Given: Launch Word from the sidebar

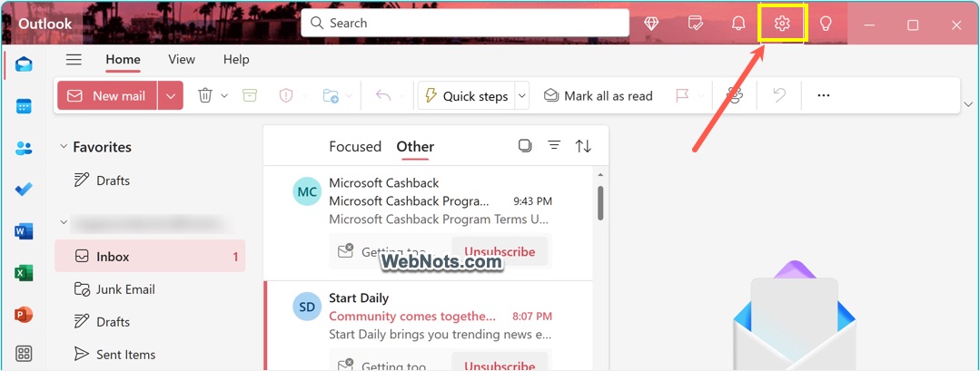Looking at the screenshot, I should click(x=24, y=231).
